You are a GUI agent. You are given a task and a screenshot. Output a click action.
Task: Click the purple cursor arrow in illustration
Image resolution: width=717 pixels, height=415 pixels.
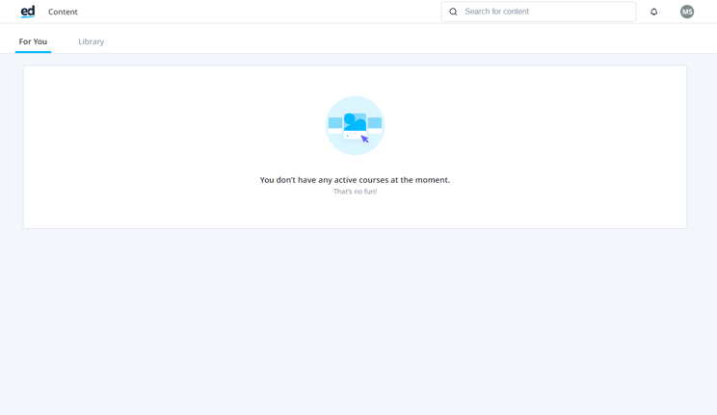[x=365, y=140]
